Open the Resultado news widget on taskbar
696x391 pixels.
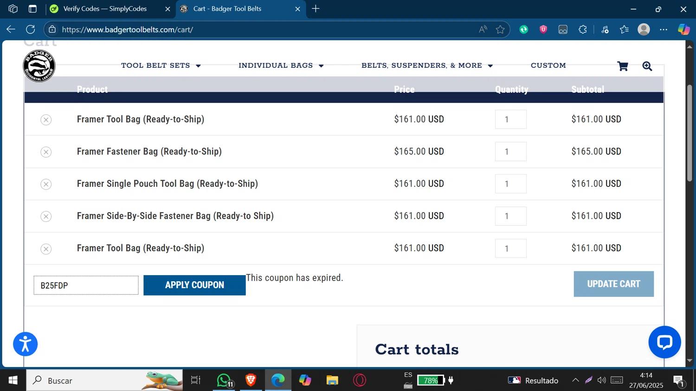coord(533,380)
